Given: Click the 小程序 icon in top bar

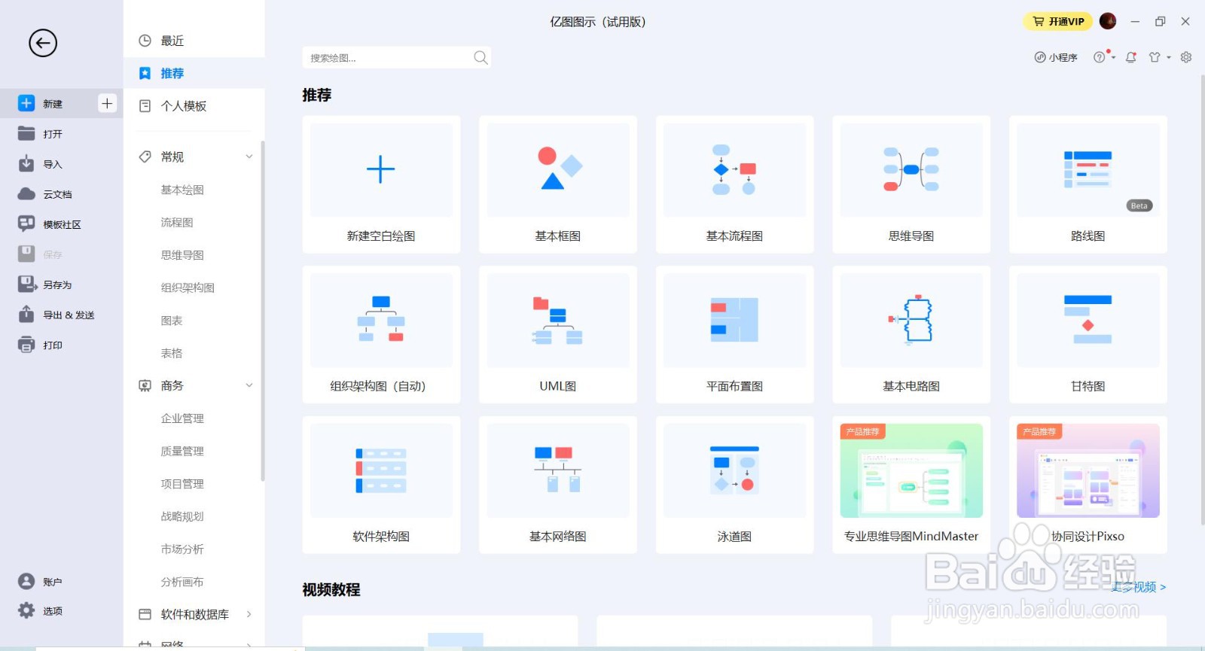Looking at the screenshot, I should [1040, 57].
